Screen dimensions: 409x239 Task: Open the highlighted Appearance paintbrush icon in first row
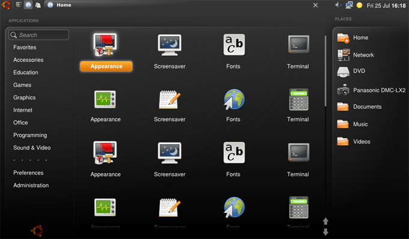105,44
